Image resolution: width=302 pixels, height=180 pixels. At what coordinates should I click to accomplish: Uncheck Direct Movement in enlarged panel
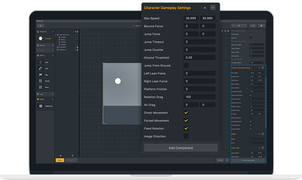point(186,113)
